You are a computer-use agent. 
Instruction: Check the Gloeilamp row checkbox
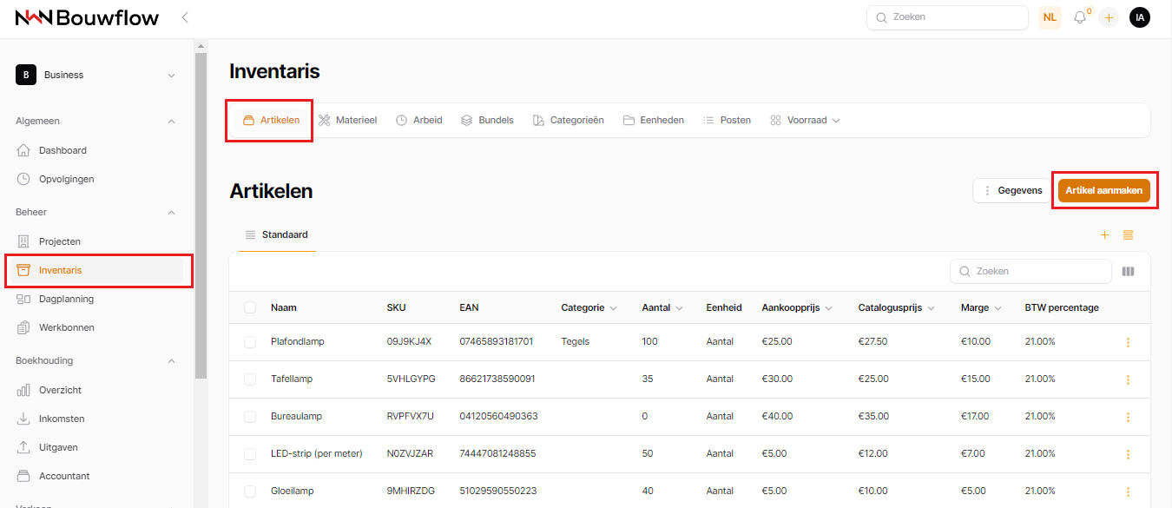(x=250, y=492)
